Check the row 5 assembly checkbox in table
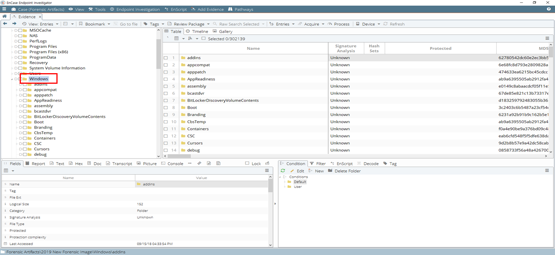This screenshot has height=255, width=555. click(165, 86)
